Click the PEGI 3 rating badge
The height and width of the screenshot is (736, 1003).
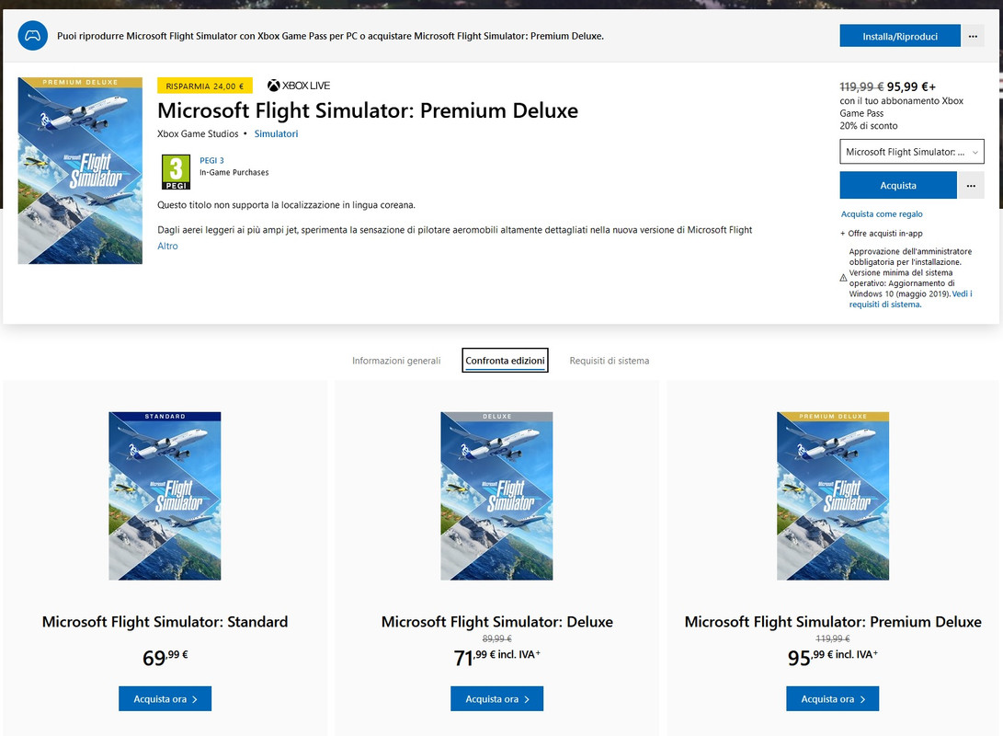pos(176,172)
